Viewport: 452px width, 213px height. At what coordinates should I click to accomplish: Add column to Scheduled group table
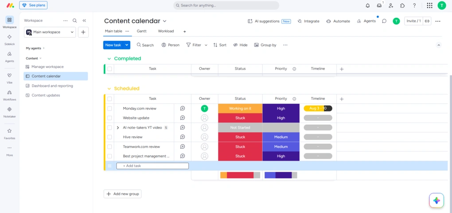click(342, 99)
